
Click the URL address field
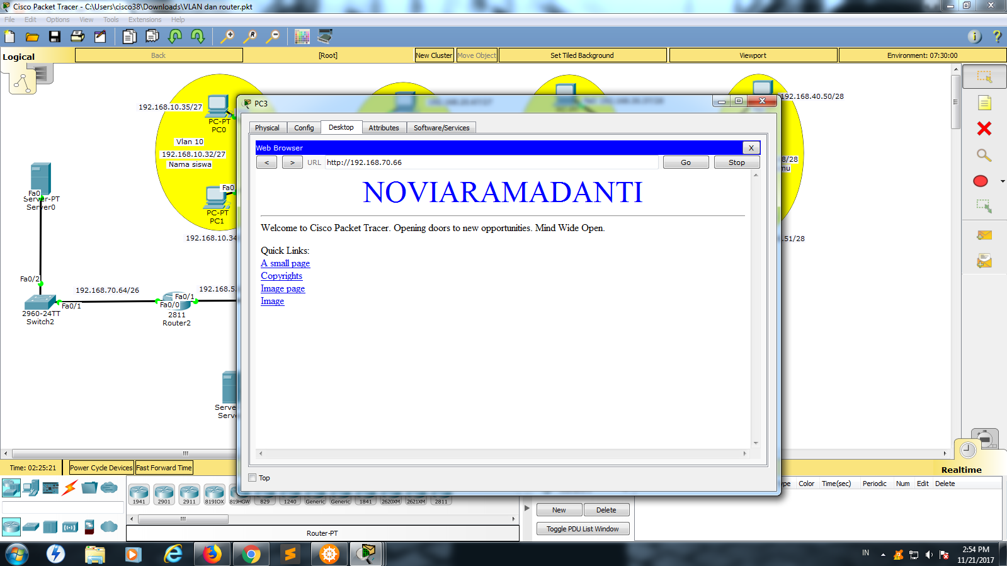(491, 162)
